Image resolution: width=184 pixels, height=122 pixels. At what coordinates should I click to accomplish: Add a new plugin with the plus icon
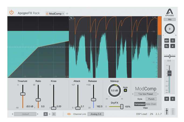click(67, 14)
